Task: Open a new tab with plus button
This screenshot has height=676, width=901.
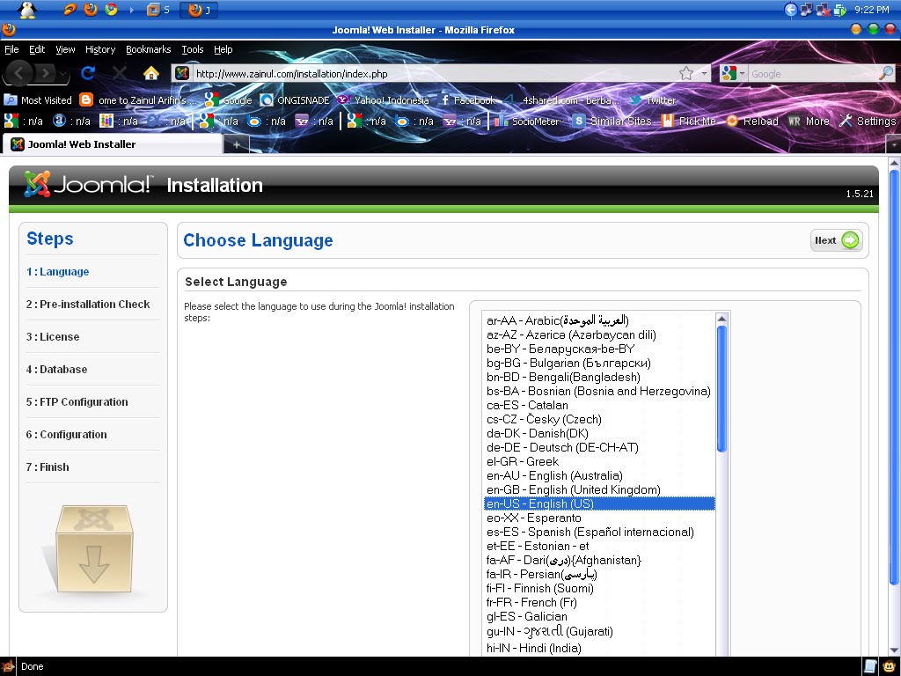Action: pyautogui.click(x=236, y=145)
